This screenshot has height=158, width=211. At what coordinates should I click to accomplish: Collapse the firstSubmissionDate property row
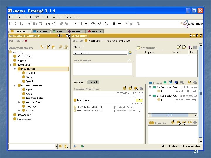click(150, 87)
